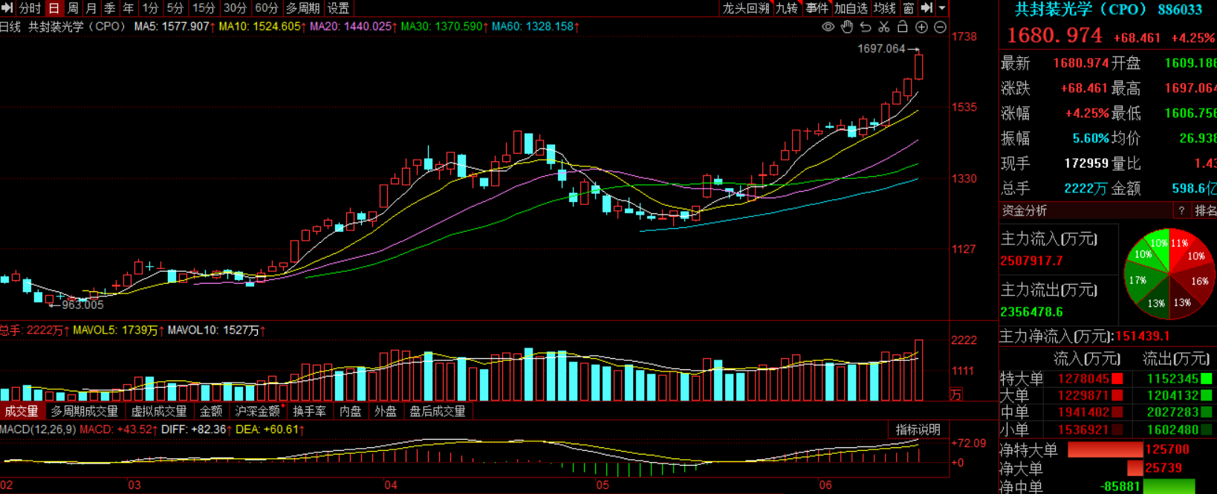Select the hand pan tool

click(847, 27)
